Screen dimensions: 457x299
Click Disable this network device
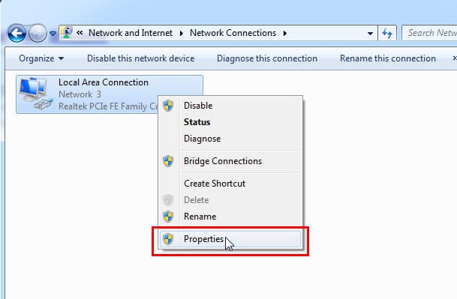(x=140, y=58)
